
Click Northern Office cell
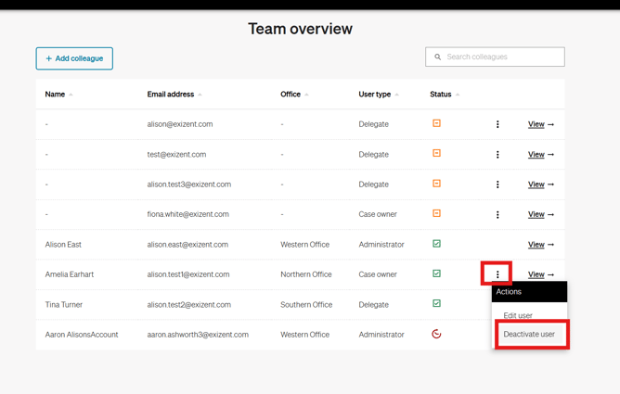coord(306,274)
